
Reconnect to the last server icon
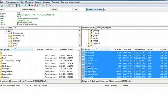coord(35,5)
